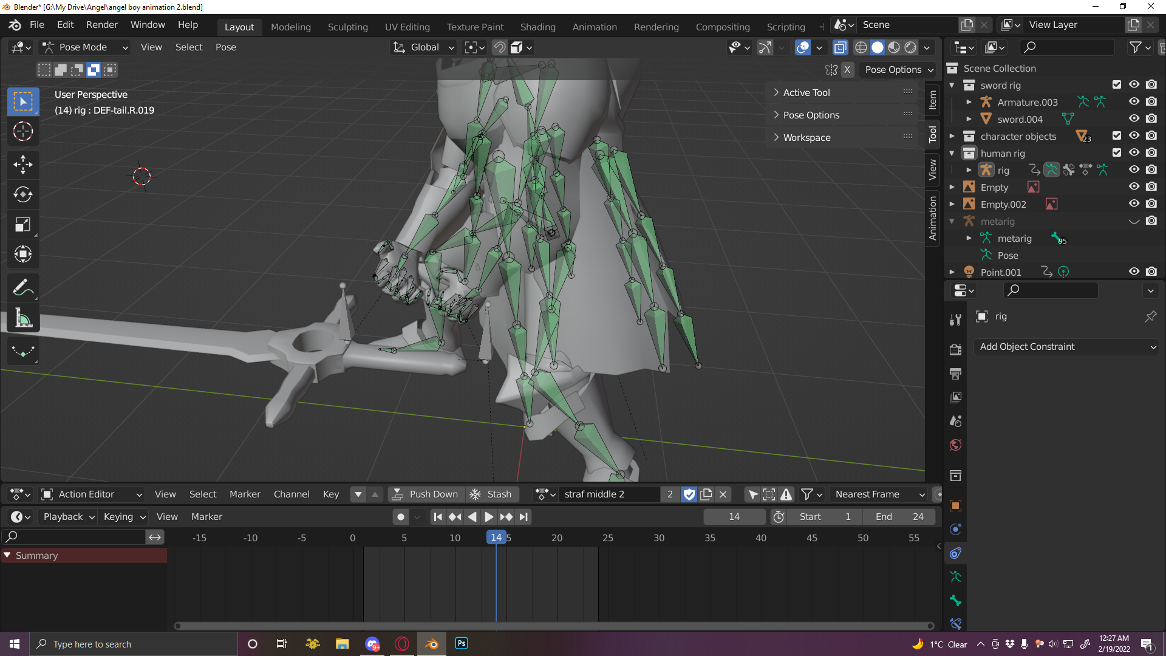1166x656 pixels.
Task: Toggle fake user shield for action
Action: tap(689, 494)
